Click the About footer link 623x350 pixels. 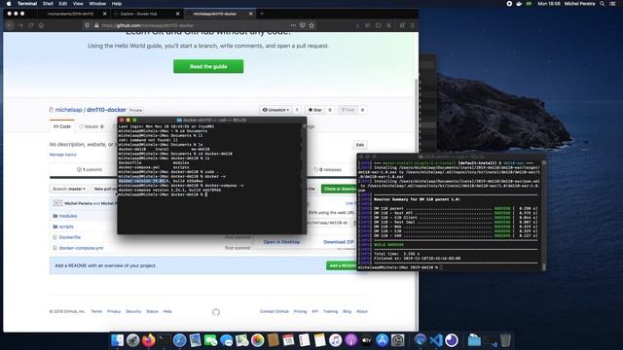coord(361,311)
